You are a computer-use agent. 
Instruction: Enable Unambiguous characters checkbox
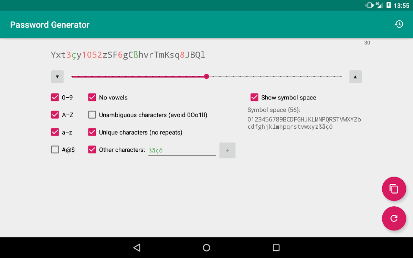92,115
